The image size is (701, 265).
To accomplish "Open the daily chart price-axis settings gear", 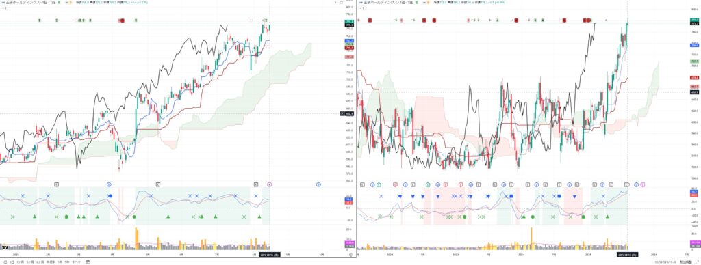I will [x=351, y=255].
